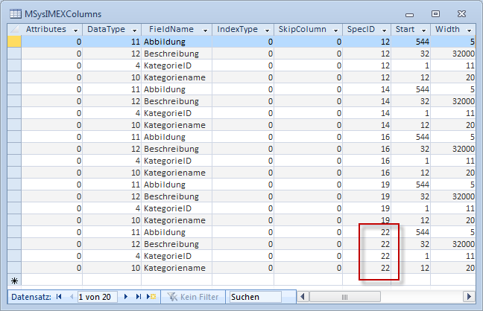Select the SkipColumn column header
Viewport: 483px width, 311px height.
[x=302, y=30]
